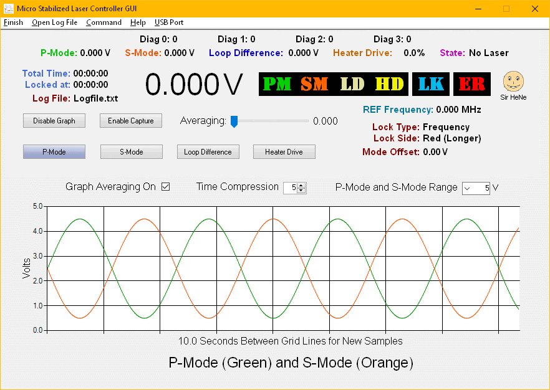Click the Time Compression value field

click(x=291, y=188)
